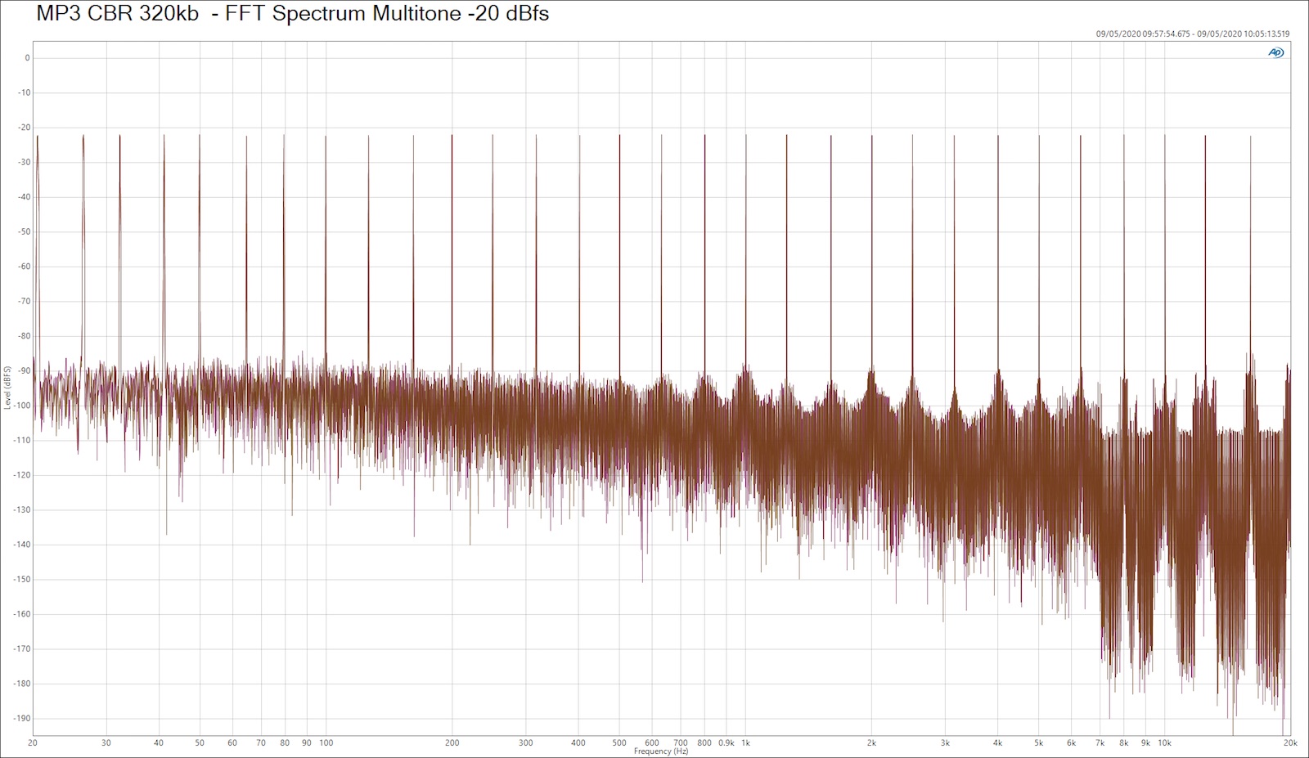The image size is (1309, 758).
Task: Click the "-90" level axis label
Action: (24, 370)
